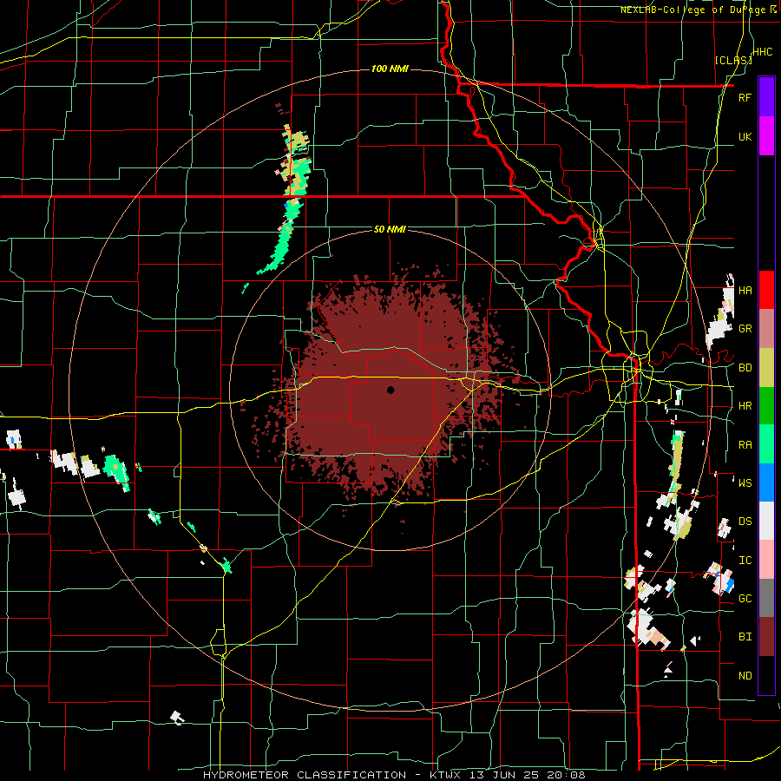The height and width of the screenshot is (781, 781).
Task: Select the WS legend label
Action: [745, 483]
